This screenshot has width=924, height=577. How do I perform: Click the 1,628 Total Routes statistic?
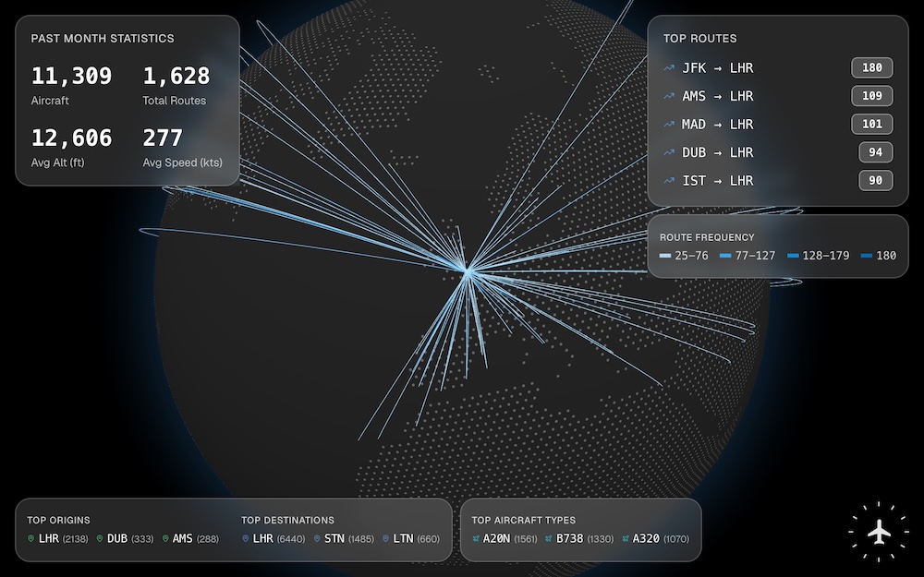[176, 85]
